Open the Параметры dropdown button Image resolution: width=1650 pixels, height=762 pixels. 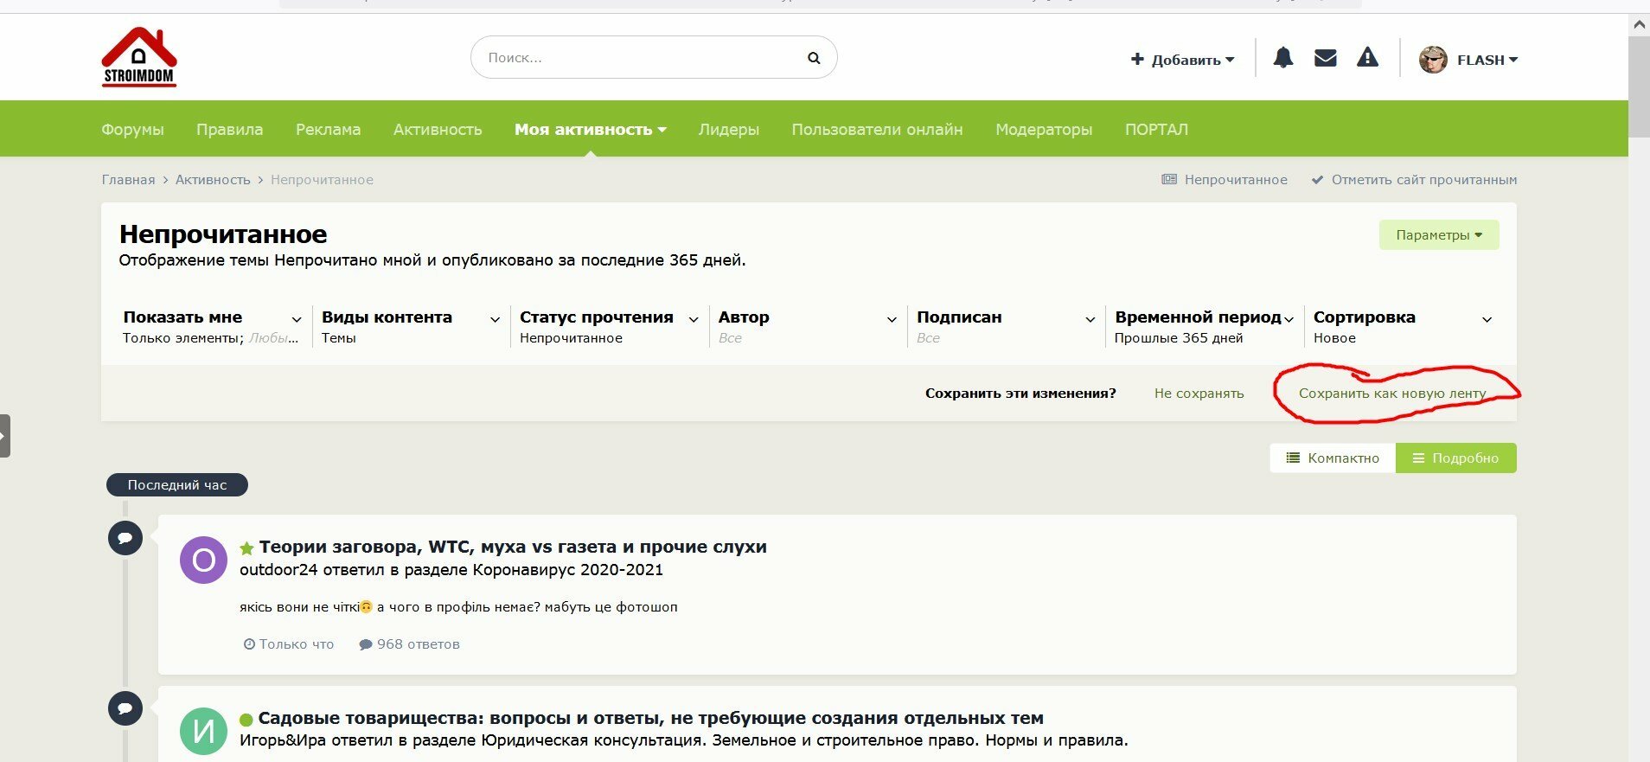click(x=1439, y=235)
